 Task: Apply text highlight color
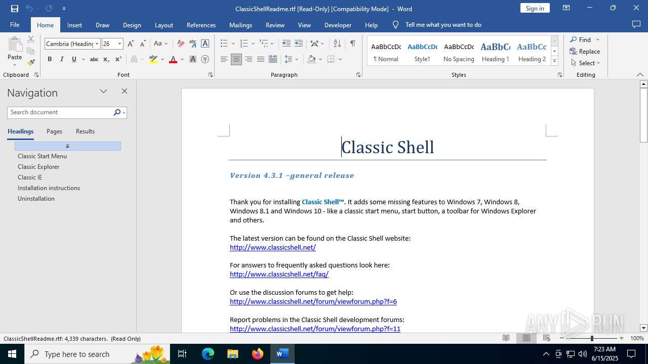[x=153, y=59]
